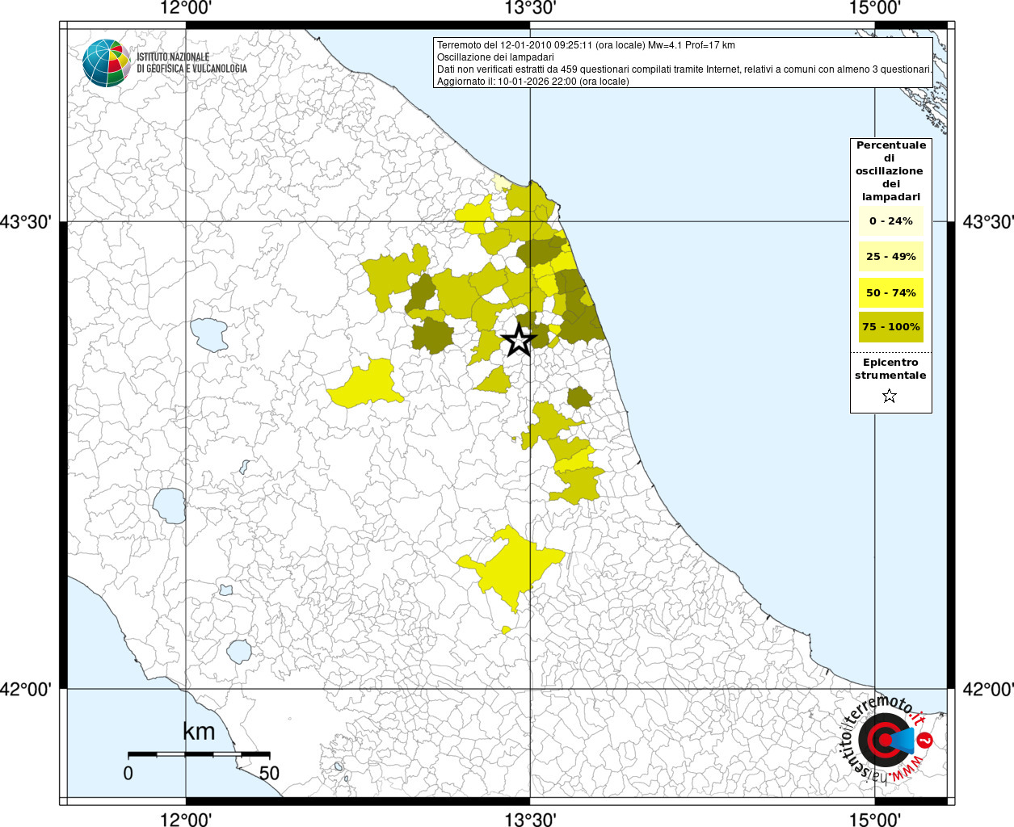Viewport: 1014px width, 827px height.
Task: Click the 'Percentuale di oscillazione dei lampadari' title
Action: click(x=890, y=170)
